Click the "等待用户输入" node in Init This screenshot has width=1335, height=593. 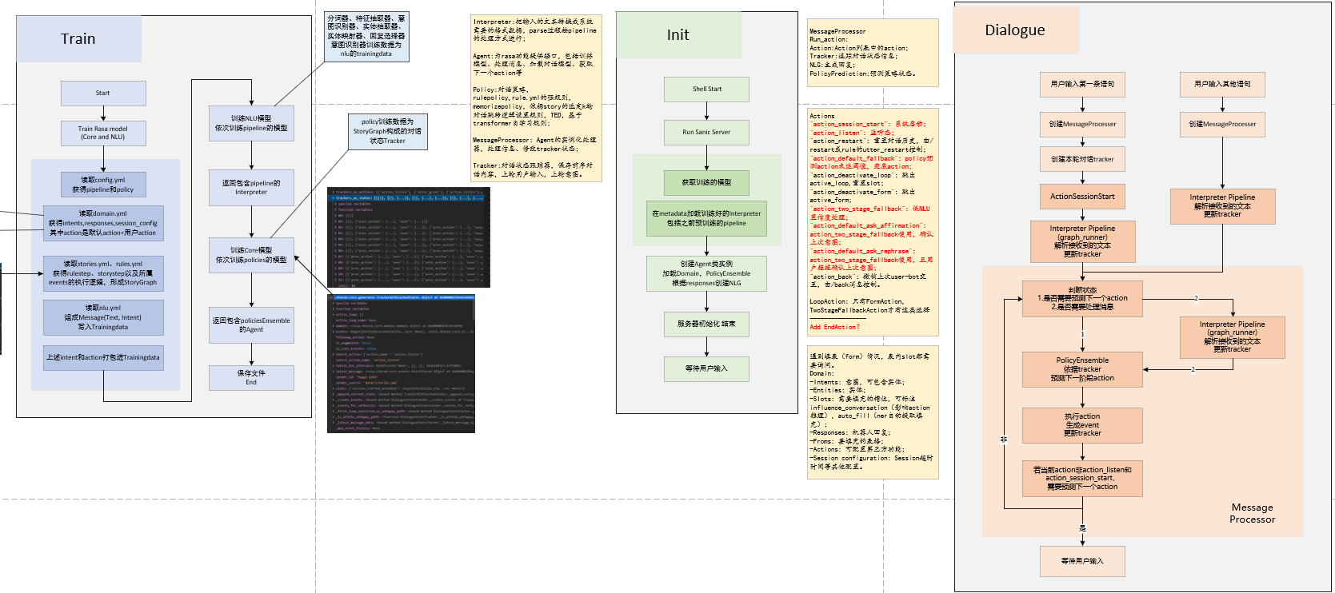[707, 368]
